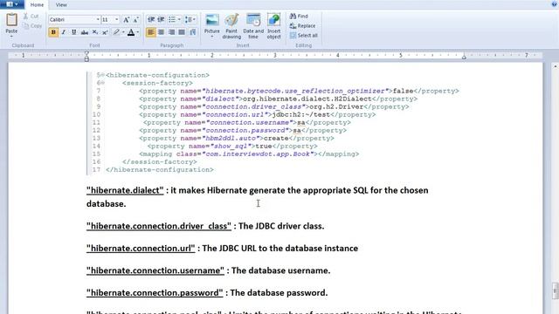Justify the paragraph text
This screenshot has width=559, height=314.
pos(182,32)
